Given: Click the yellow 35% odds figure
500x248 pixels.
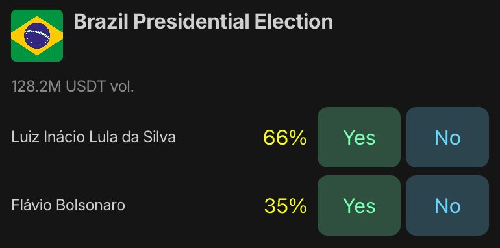Looking at the screenshot, I should (285, 206).
